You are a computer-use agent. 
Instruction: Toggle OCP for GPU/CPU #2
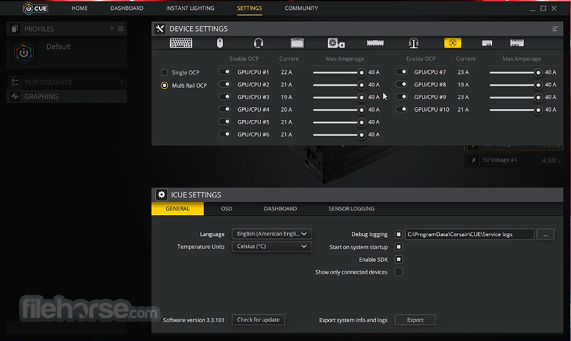pos(225,84)
